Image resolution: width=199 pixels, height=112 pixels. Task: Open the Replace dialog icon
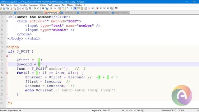point(47,8)
